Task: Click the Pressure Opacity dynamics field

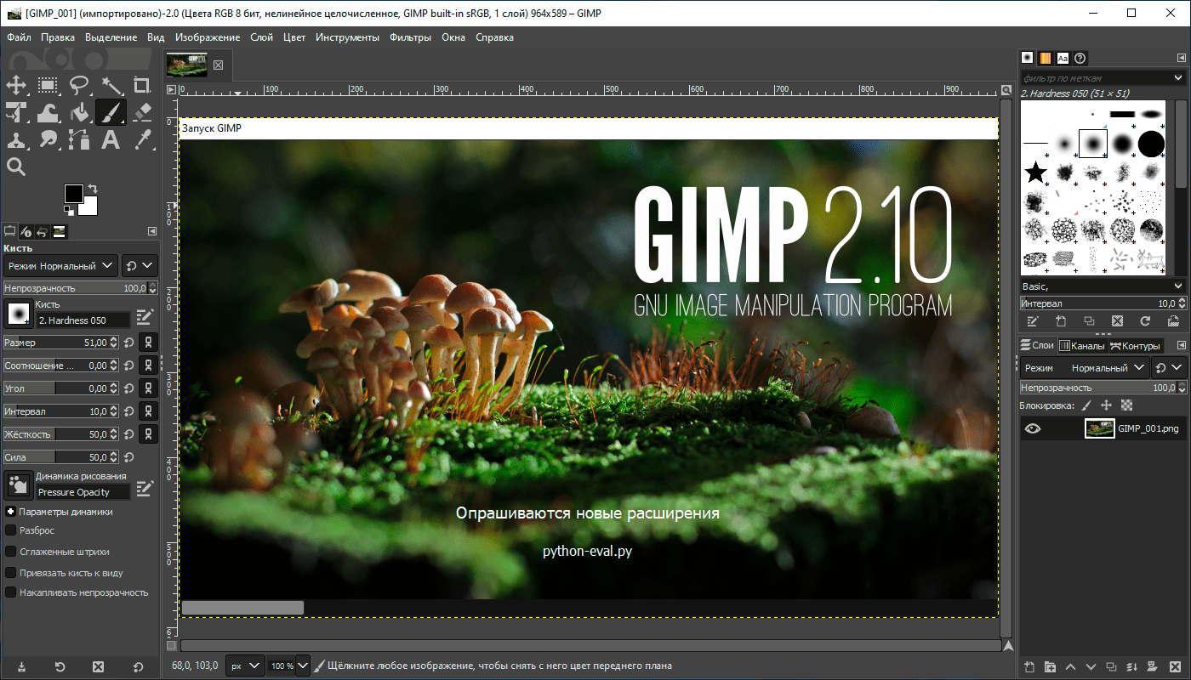Action: coord(83,492)
